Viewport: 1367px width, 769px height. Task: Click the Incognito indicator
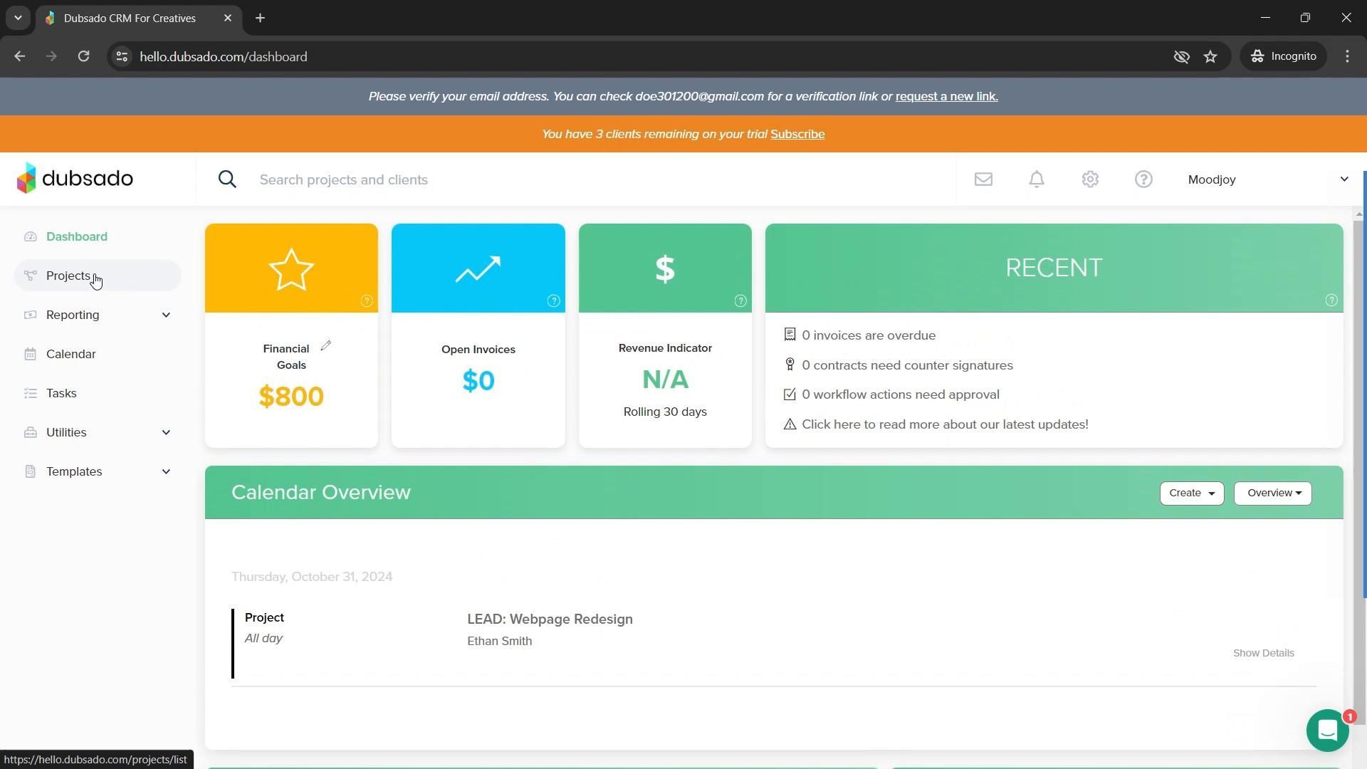coord(1284,56)
